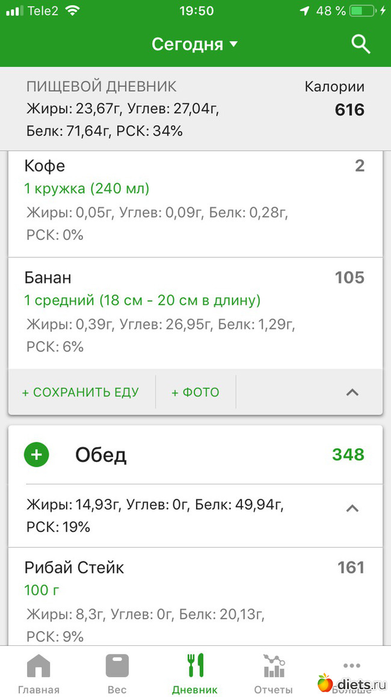Open the Рибай Стейк food entry
The width and height of the screenshot is (391, 697).
point(75,567)
